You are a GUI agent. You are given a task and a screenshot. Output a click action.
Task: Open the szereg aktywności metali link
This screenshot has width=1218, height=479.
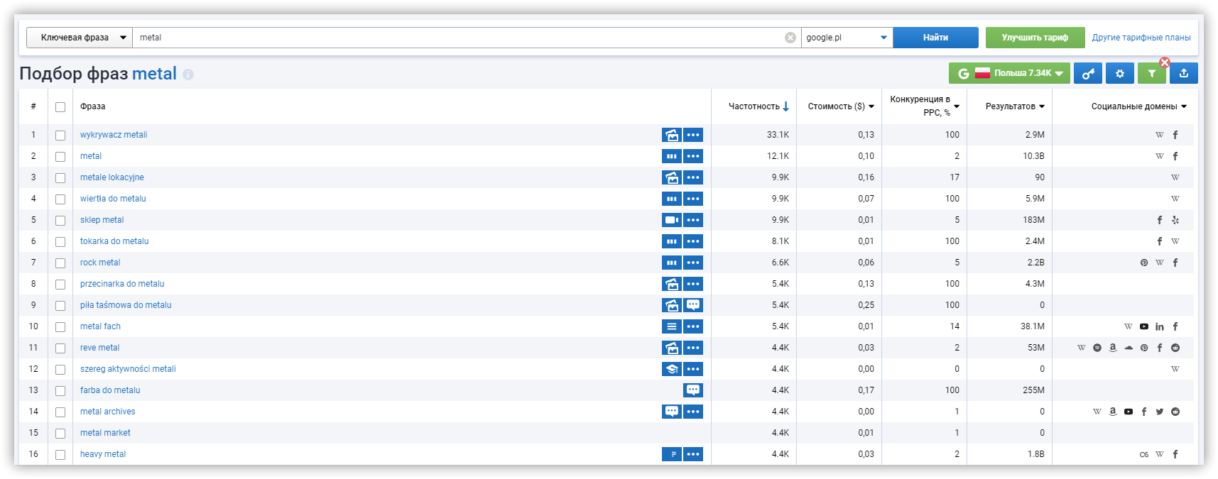click(x=128, y=369)
